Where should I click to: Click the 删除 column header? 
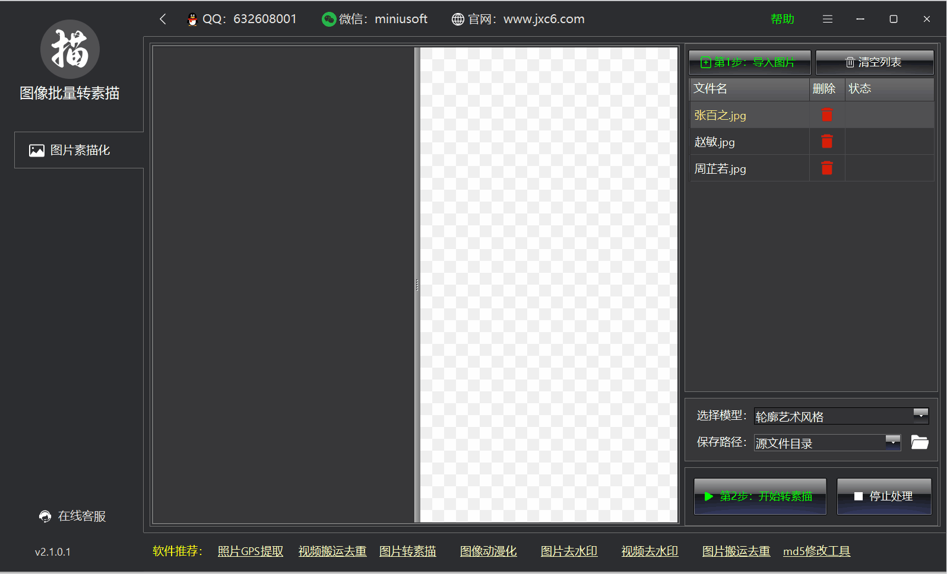tap(828, 89)
